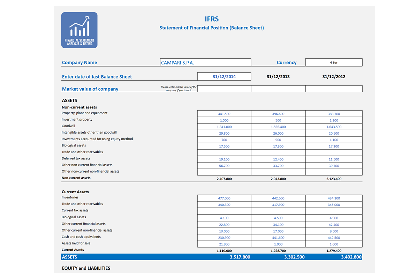Image resolution: width=416 pixels, height=279 pixels.
Task: Select the 31/12/2013 date header
Action: pyautogui.click(x=278, y=77)
